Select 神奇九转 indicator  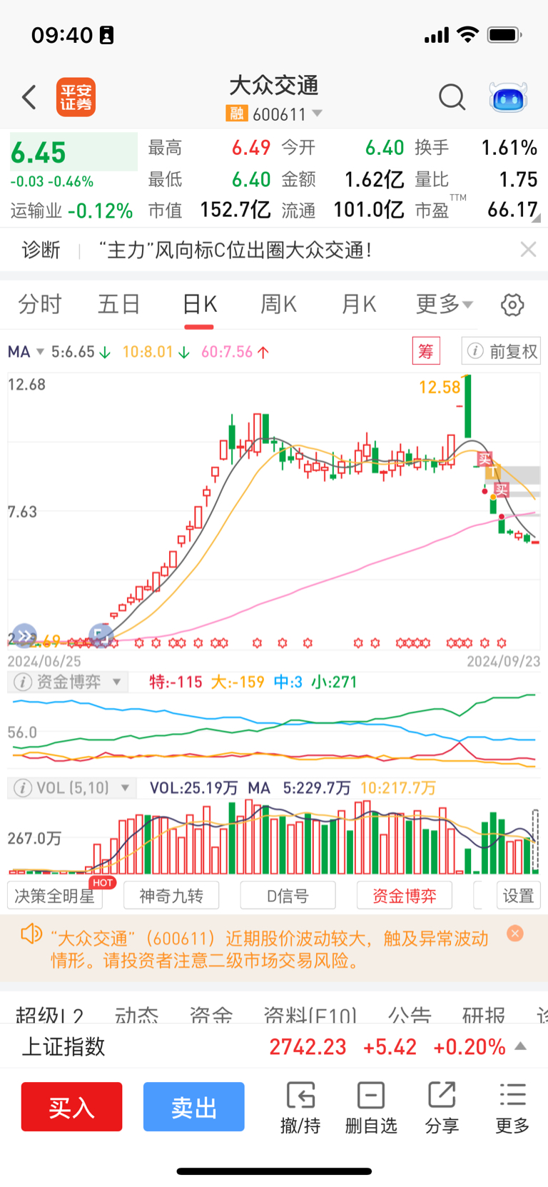click(171, 895)
